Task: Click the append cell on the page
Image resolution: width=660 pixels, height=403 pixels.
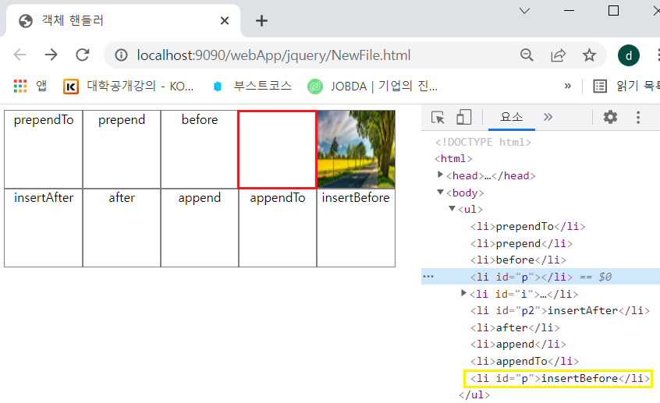Action: (x=200, y=228)
